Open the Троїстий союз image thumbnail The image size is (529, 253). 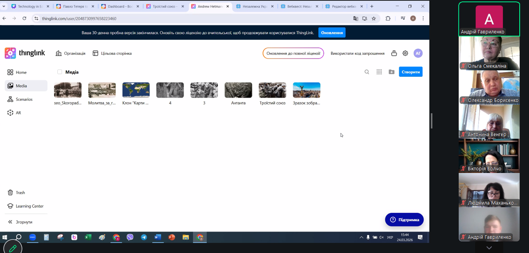point(272,90)
